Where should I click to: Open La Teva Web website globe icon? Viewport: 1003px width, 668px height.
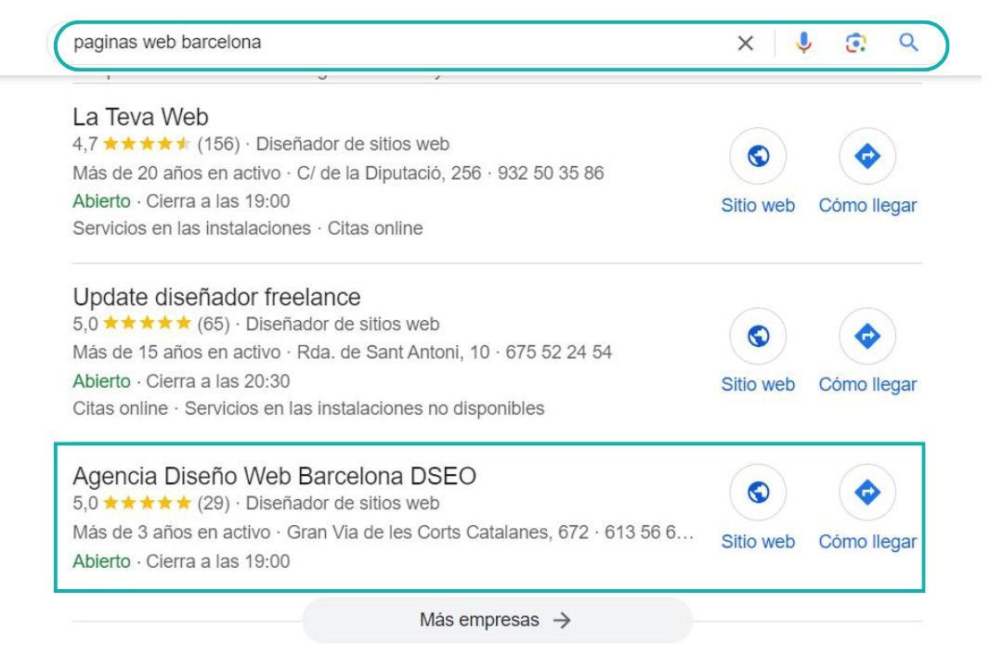pyautogui.click(x=758, y=156)
